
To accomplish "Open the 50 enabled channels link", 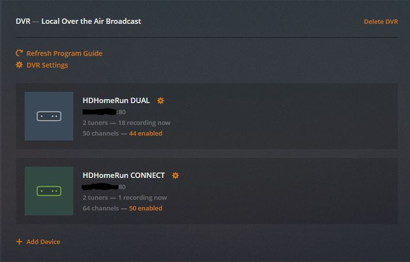I will [x=146, y=208].
